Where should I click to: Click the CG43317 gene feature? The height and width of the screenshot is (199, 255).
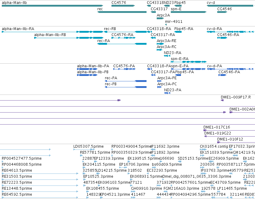(x=153, y=12)
